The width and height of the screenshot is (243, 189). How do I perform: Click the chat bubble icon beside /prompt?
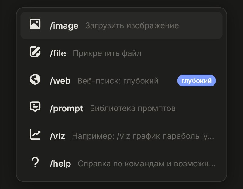coord(35,107)
